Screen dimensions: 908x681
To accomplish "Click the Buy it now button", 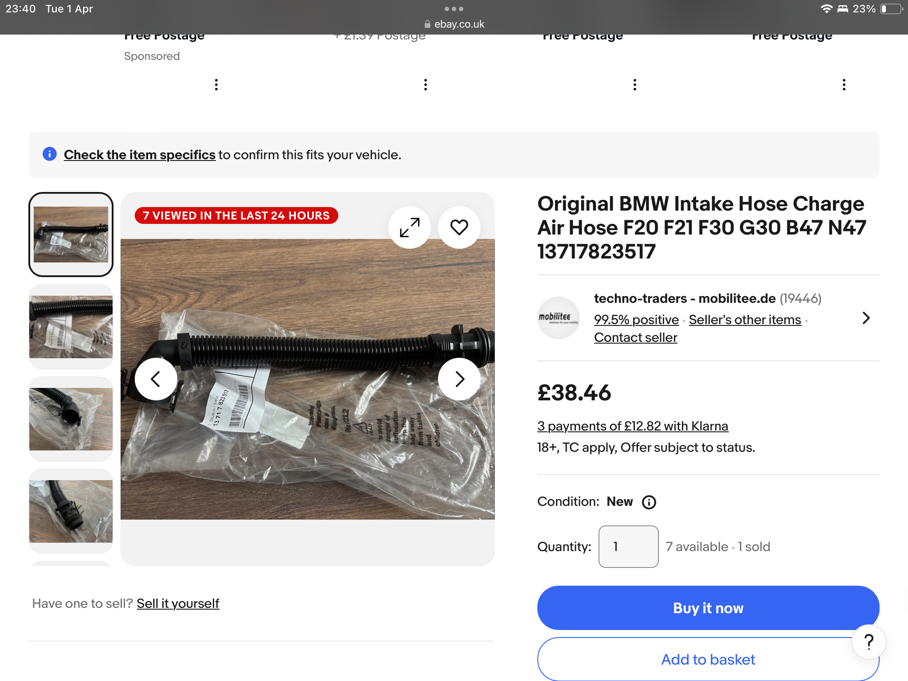I will [708, 608].
